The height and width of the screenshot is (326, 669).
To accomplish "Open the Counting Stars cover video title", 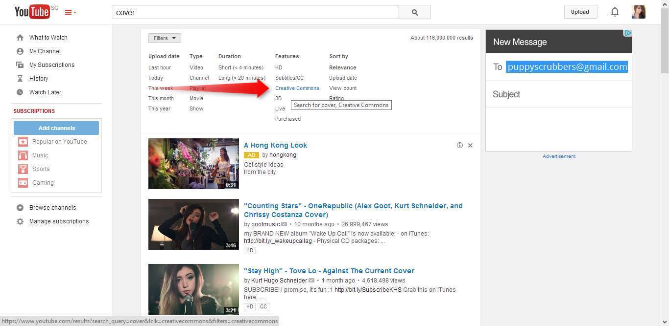I will pos(353,210).
